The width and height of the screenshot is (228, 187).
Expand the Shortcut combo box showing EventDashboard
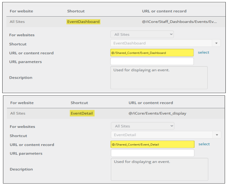pos(217,44)
